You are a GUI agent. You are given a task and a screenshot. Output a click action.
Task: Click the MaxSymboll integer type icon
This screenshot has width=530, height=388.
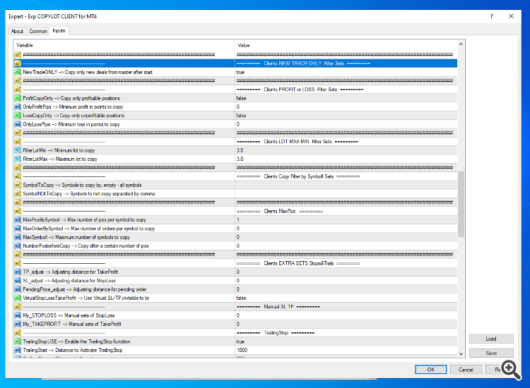[18, 237]
